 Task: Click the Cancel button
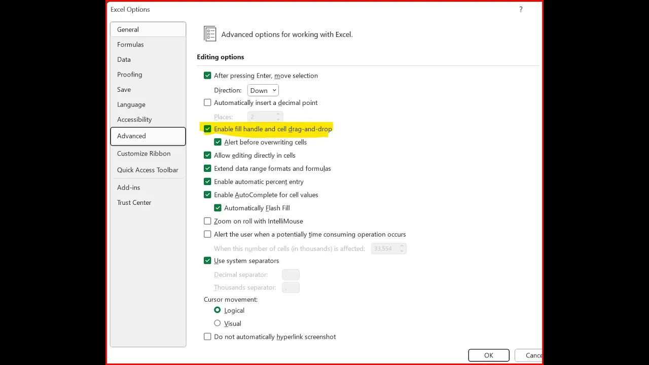(x=529, y=355)
